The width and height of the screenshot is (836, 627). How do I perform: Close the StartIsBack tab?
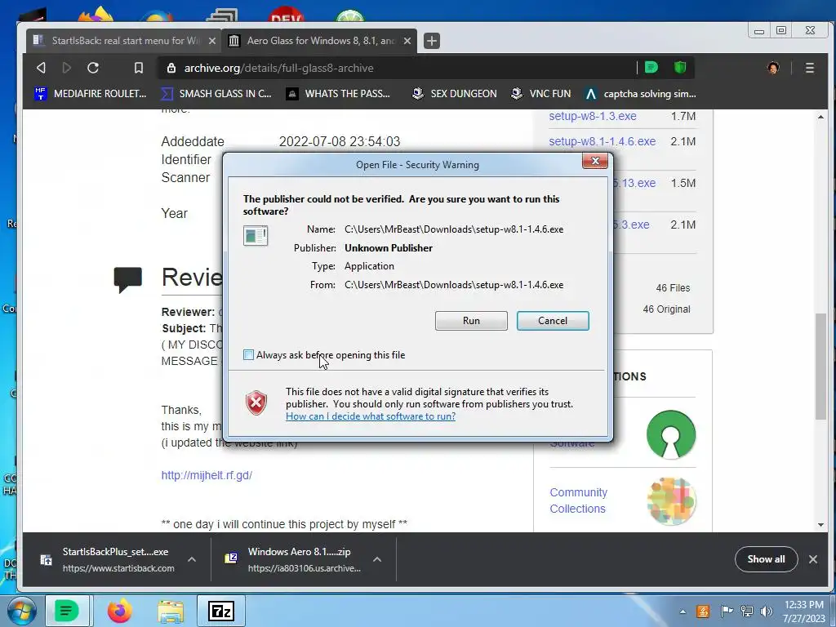[211, 41]
